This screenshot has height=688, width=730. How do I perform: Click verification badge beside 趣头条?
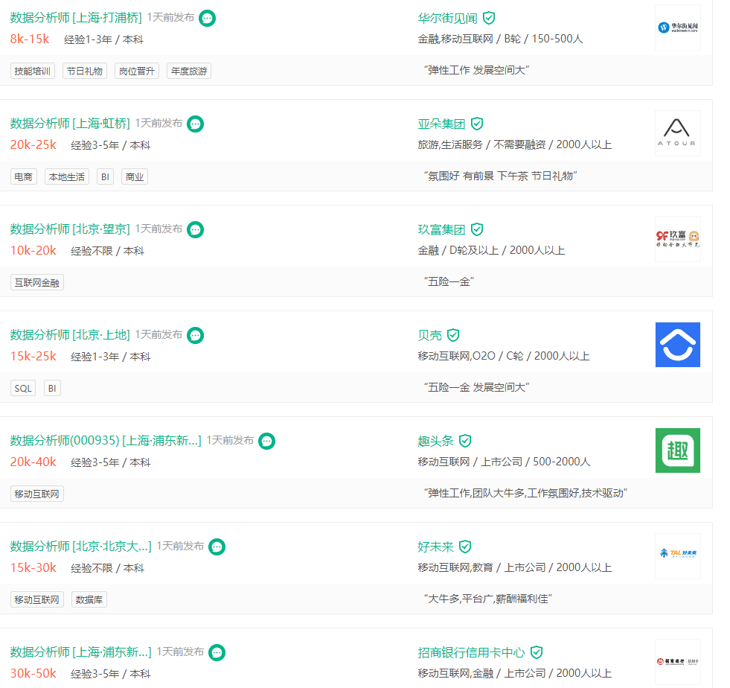point(465,441)
